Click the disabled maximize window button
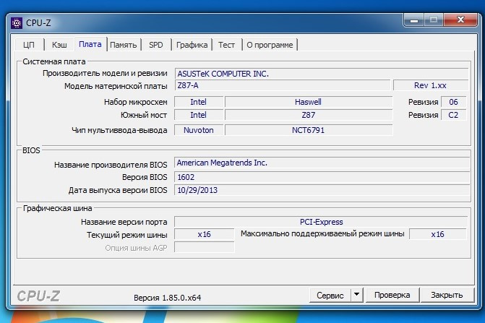The height and width of the screenshot is (323, 485). tap(434, 20)
